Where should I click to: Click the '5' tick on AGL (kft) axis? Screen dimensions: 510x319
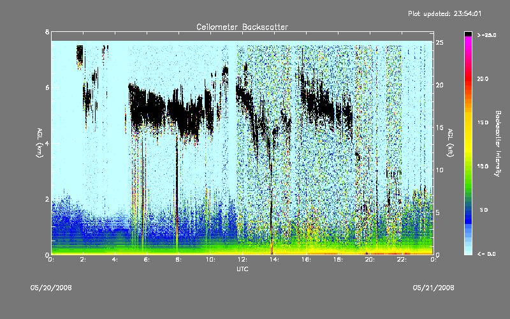coord(437,212)
